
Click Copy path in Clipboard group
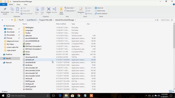25,11
